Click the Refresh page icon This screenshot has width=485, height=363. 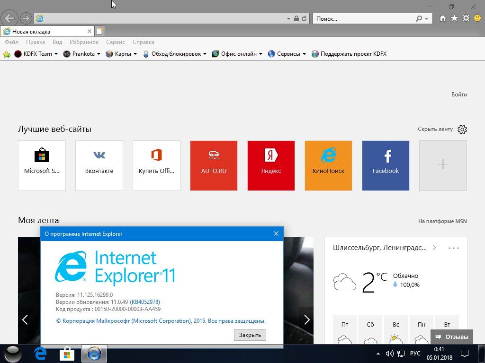tap(304, 19)
